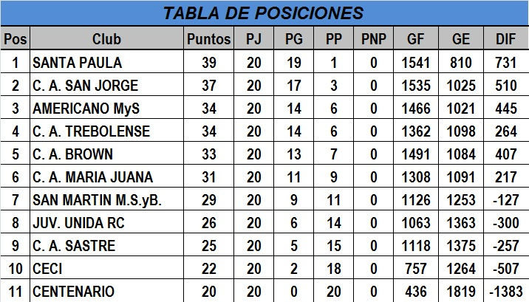529x302 pixels.
Task: Select the C. A. SAN JORGE cell
Action: (106, 85)
